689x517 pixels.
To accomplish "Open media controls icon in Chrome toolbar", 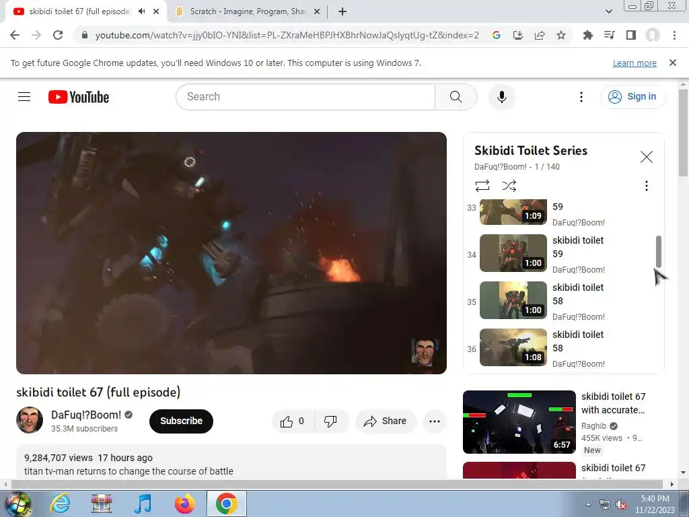I will (609, 35).
